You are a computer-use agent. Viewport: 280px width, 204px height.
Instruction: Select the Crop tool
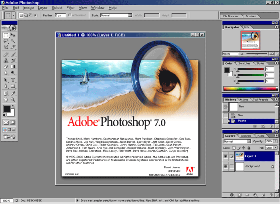point(6,47)
